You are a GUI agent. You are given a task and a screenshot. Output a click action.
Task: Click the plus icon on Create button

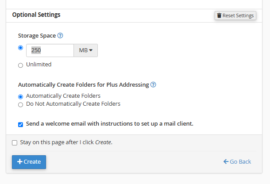pyautogui.click(x=20, y=161)
